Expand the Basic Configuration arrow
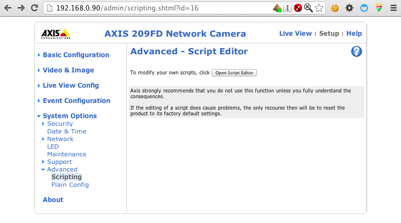Screen dimensions: 401x223 (39, 55)
